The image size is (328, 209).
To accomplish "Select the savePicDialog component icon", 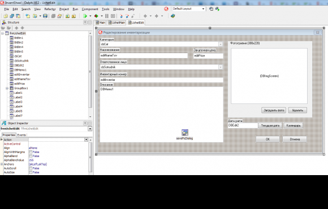I will pos(185,133).
